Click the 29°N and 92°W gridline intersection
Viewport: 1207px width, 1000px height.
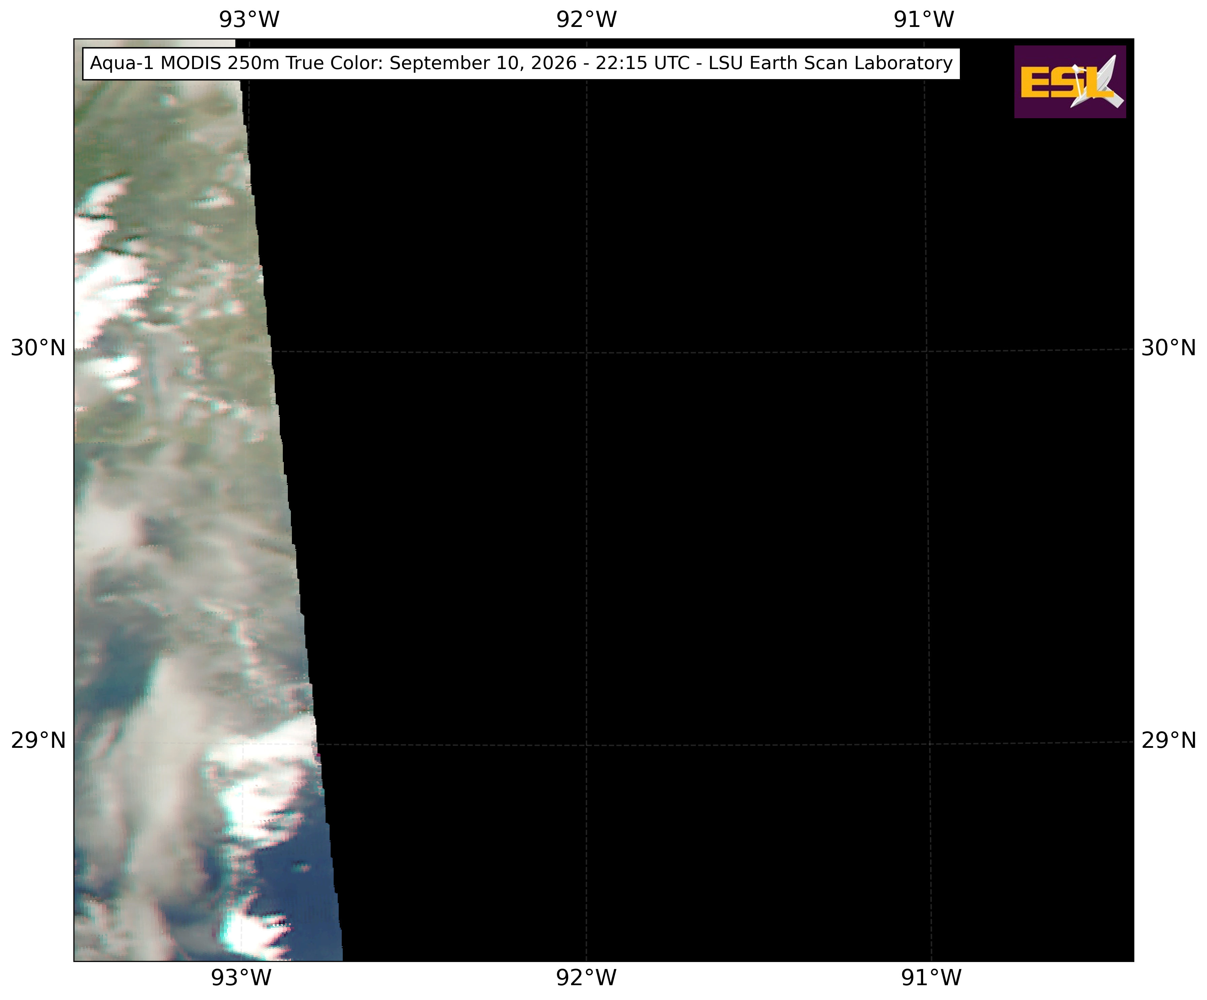(586, 745)
